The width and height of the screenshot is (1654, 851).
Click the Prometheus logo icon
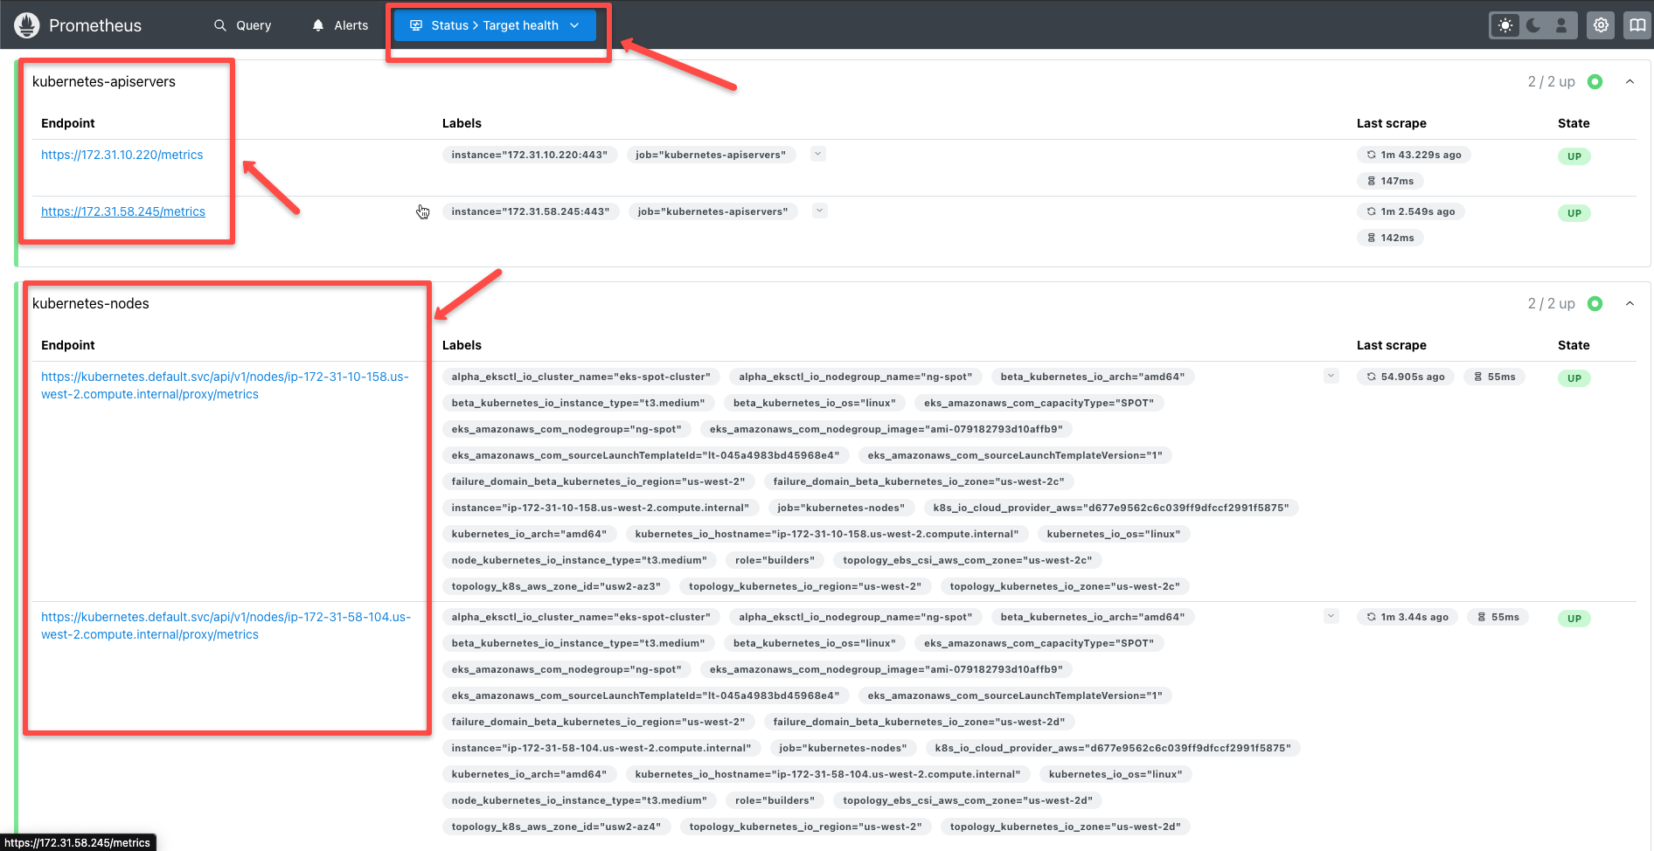point(27,25)
